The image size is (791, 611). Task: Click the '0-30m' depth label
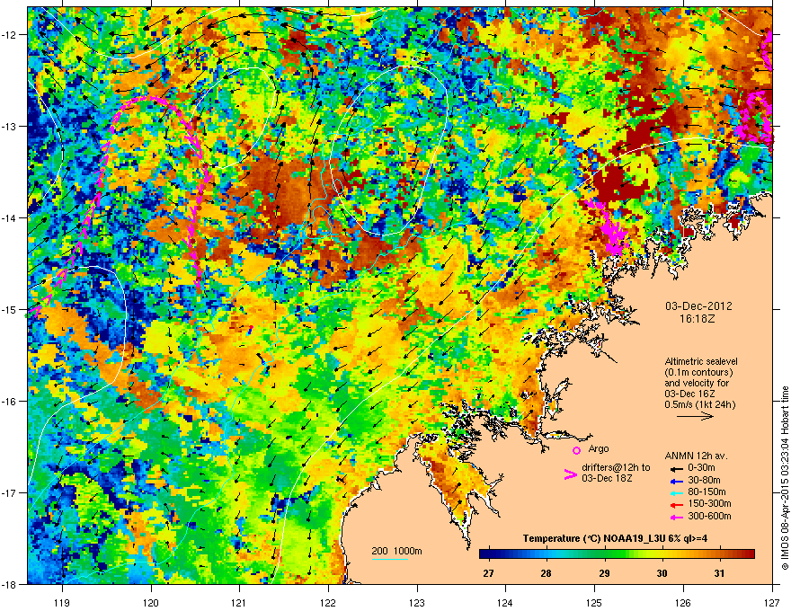point(701,468)
